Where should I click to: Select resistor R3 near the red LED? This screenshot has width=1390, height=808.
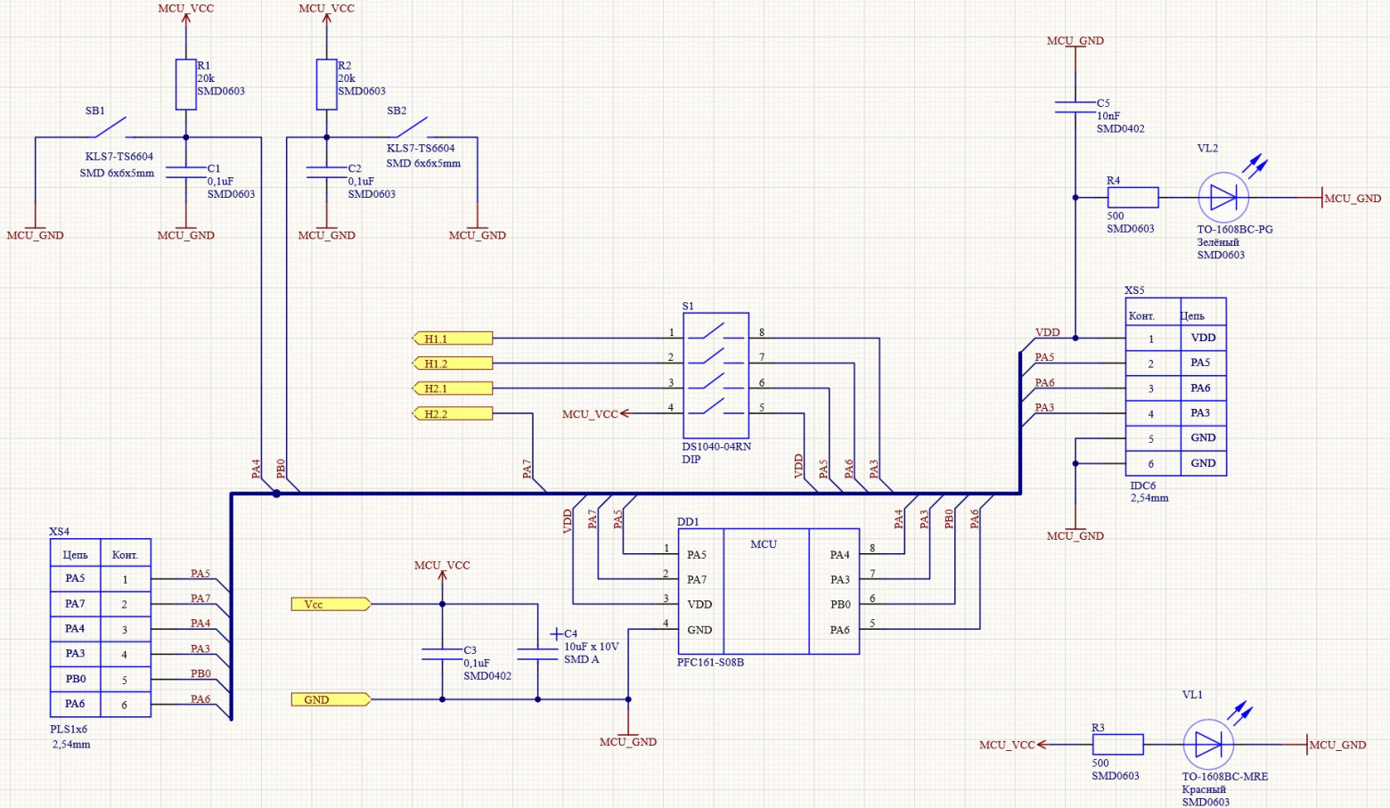click(x=1117, y=745)
